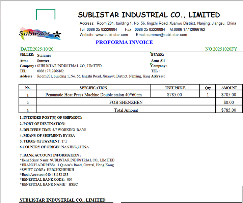243x203 pixels.
Task: Click the FOB SHENZHEN cell
Action: click(126, 102)
